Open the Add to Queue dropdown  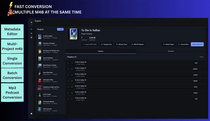tap(197, 44)
